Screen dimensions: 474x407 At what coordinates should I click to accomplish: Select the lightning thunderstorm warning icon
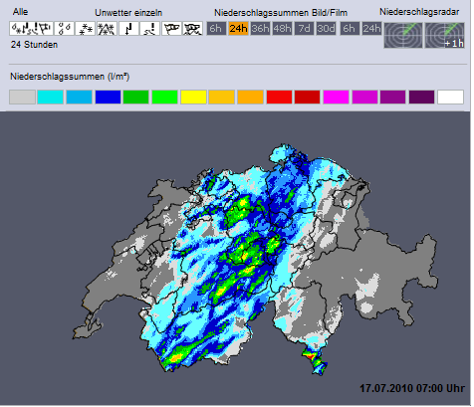point(128,29)
